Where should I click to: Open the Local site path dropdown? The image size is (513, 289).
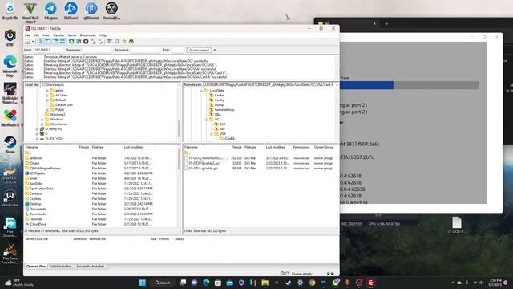[179, 85]
